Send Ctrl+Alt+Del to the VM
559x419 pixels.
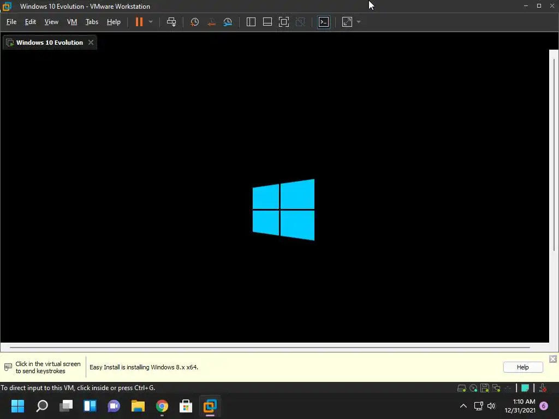[x=171, y=22]
